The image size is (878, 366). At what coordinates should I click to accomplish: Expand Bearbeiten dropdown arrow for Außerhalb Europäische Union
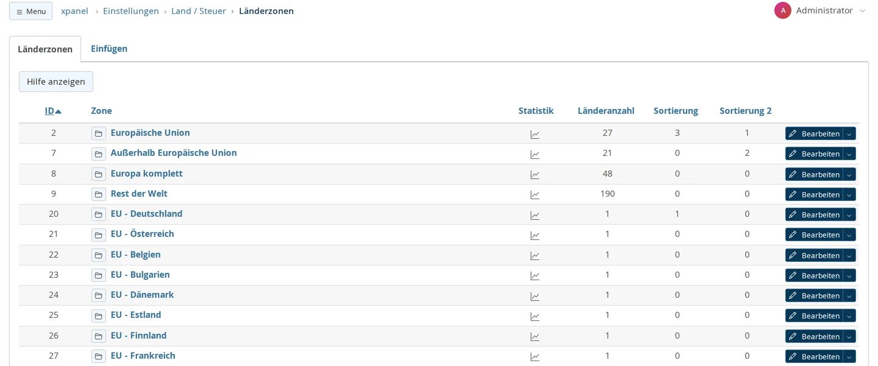[849, 153]
